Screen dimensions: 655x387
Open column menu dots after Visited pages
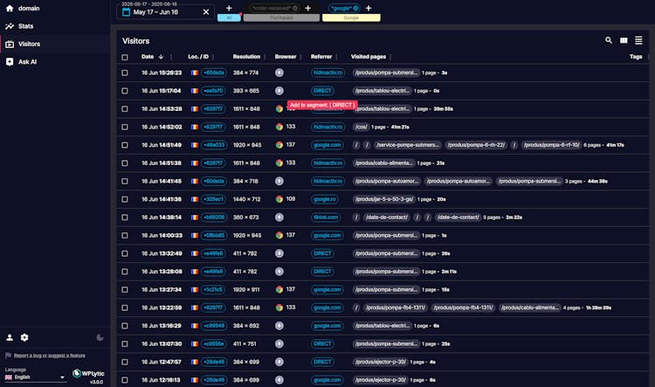coord(390,57)
